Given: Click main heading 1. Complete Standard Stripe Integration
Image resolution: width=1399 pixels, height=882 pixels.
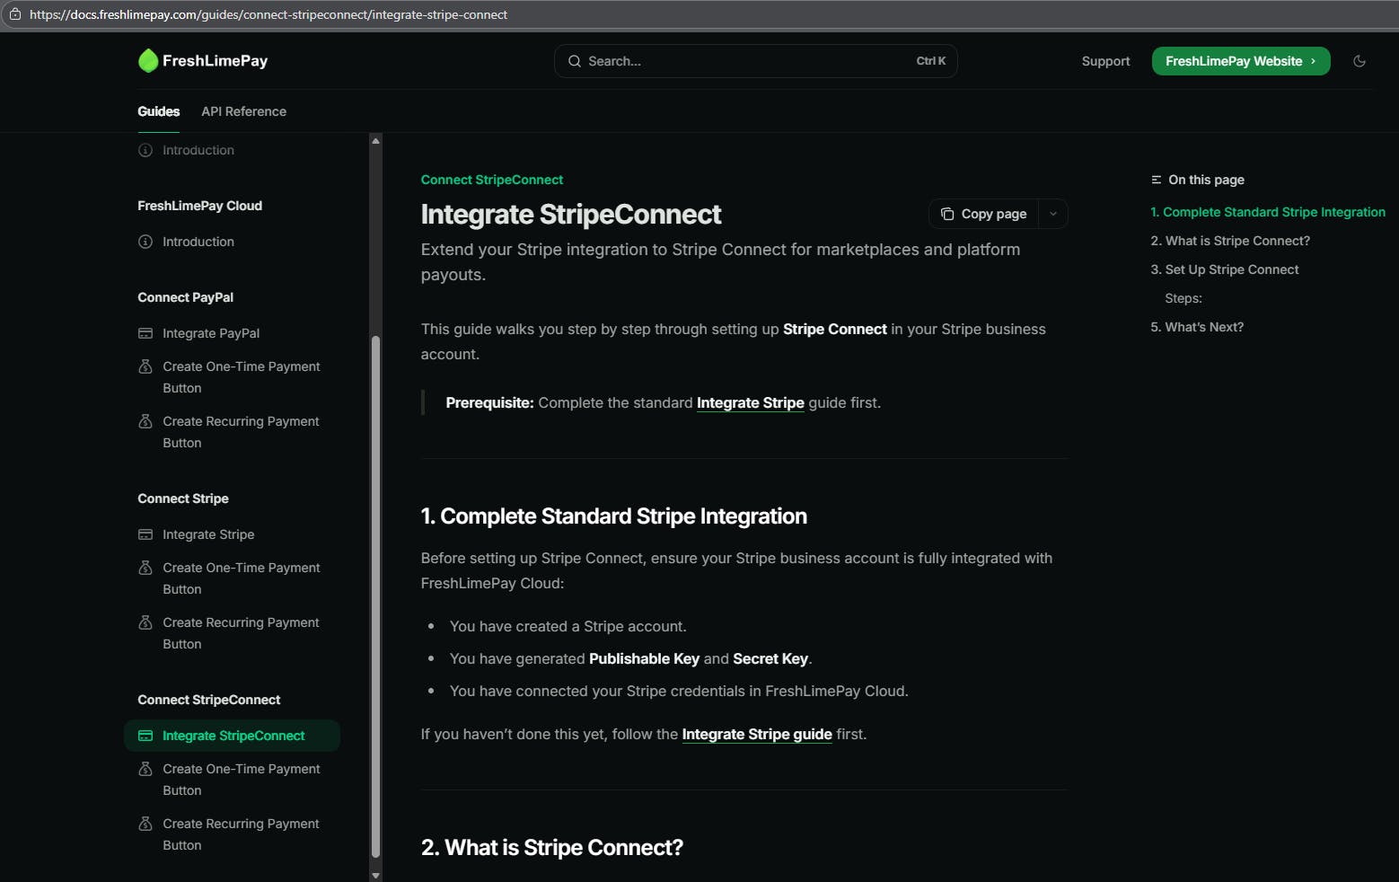Looking at the screenshot, I should pos(614,516).
